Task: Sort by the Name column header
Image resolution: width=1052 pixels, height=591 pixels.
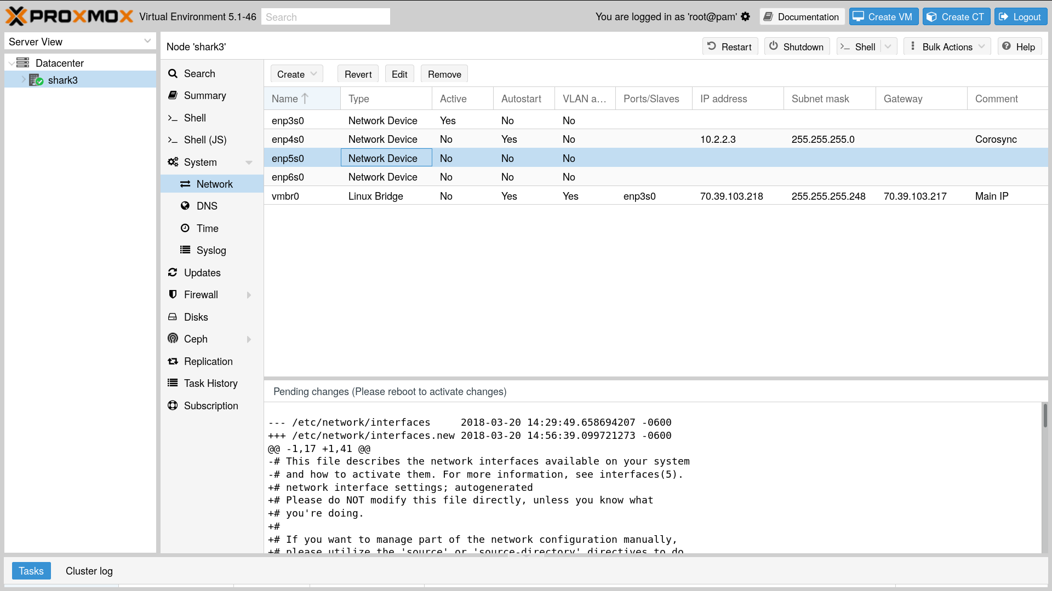Action: [302, 99]
